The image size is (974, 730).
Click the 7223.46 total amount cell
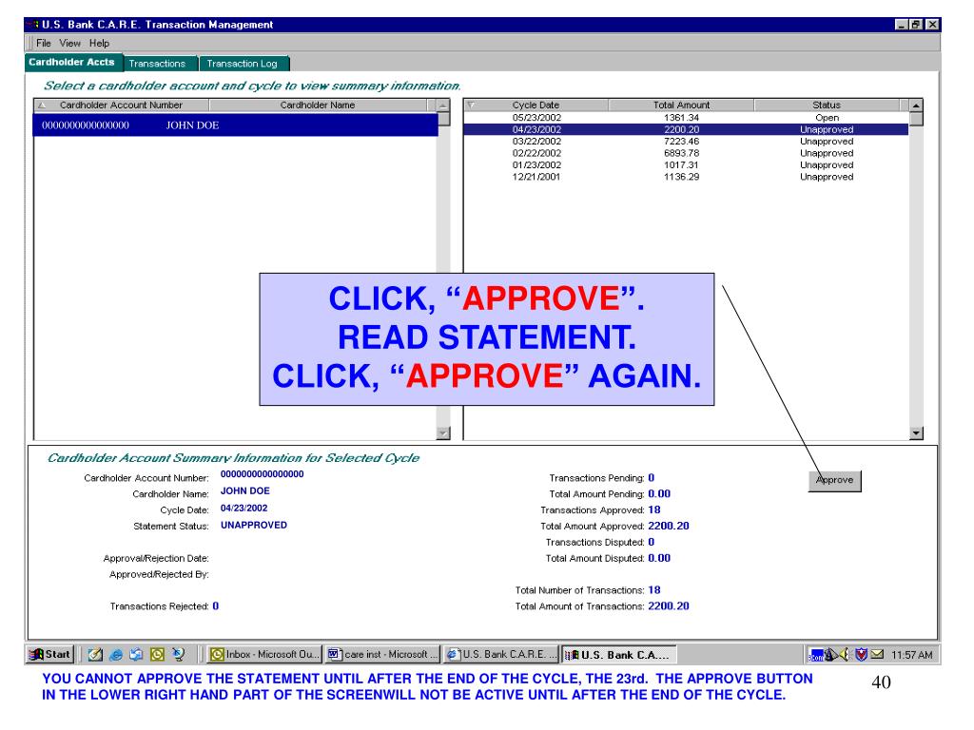pyautogui.click(x=681, y=141)
